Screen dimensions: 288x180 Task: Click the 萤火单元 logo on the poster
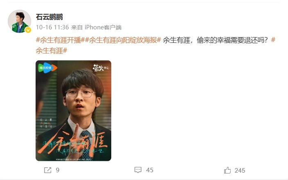pyautogui.click(x=101, y=68)
